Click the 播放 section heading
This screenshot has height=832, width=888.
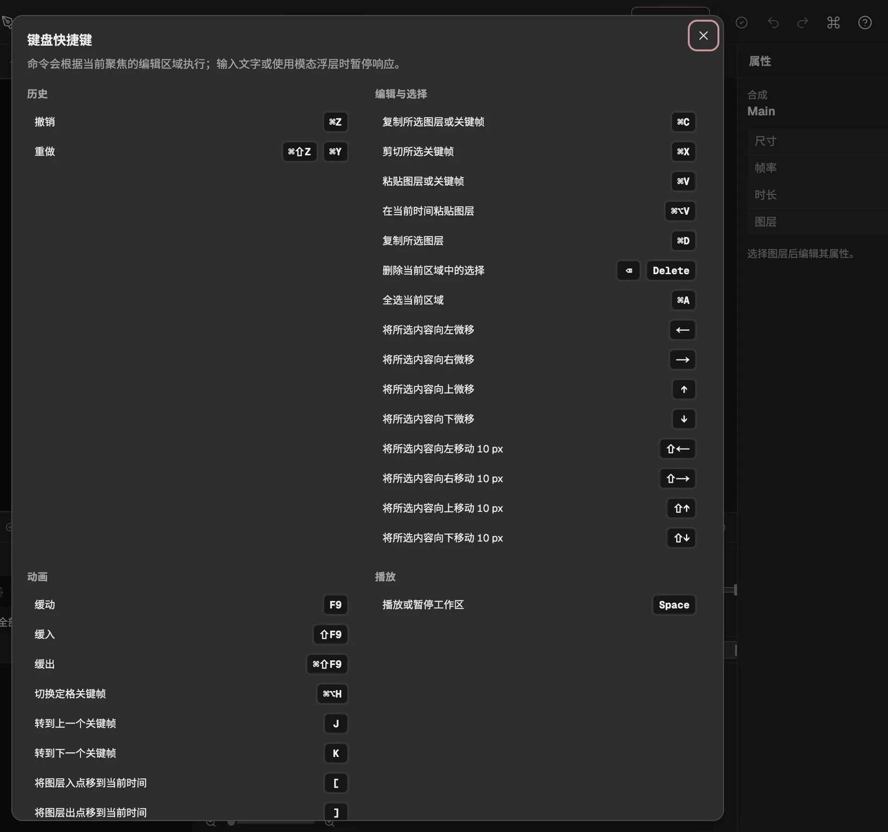tap(385, 576)
